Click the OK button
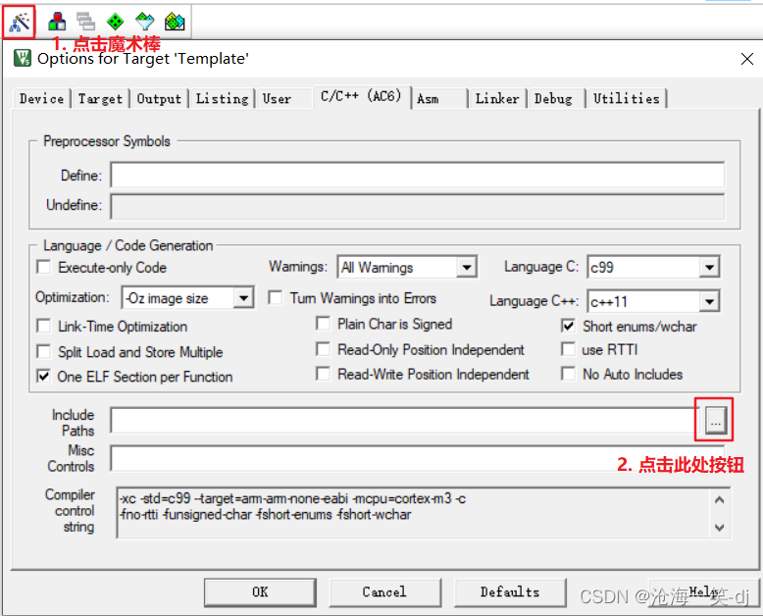 tap(260, 592)
